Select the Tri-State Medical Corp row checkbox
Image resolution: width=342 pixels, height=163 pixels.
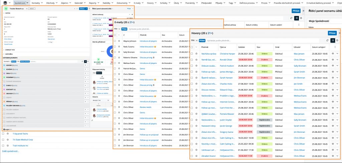(x=3, y=139)
